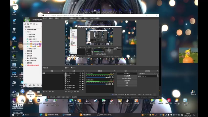The width and height of the screenshot is (208, 117).
Task: Toggle visibility of the 音频输入捕获 source
Action: point(80,88)
